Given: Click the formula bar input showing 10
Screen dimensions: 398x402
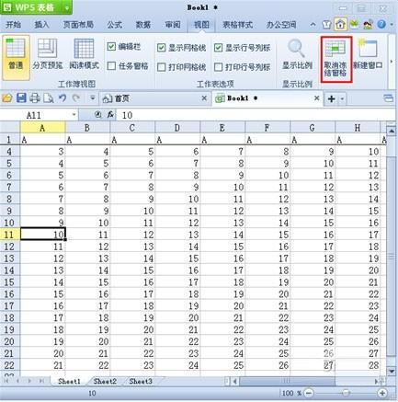Looking at the screenshot, I should pos(256,115).
